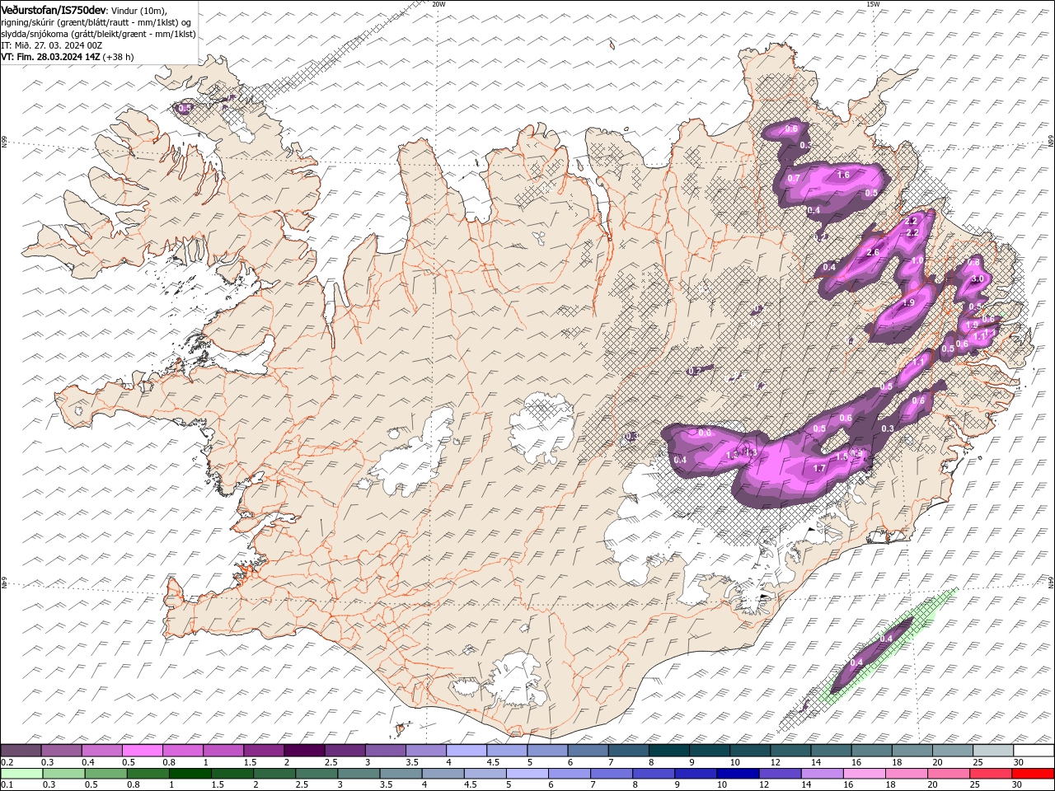
Task: Pick the 10 swatch in upper legend row
Action: click(749, 751)
